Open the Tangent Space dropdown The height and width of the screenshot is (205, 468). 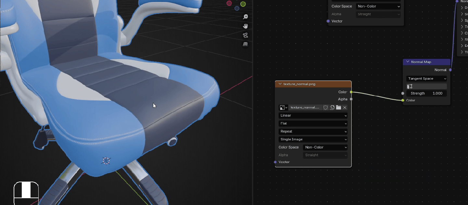[426, 79]
